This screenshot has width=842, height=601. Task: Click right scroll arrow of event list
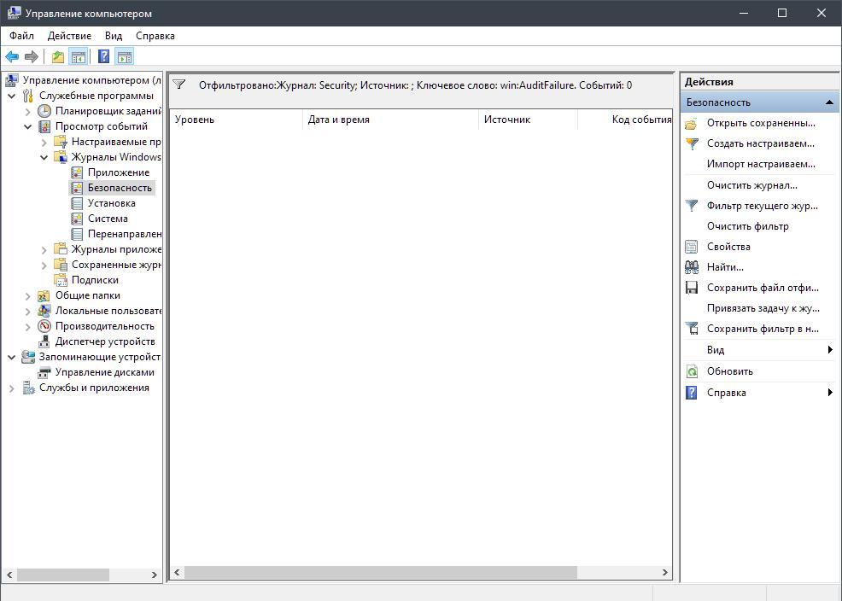(664, 573)
